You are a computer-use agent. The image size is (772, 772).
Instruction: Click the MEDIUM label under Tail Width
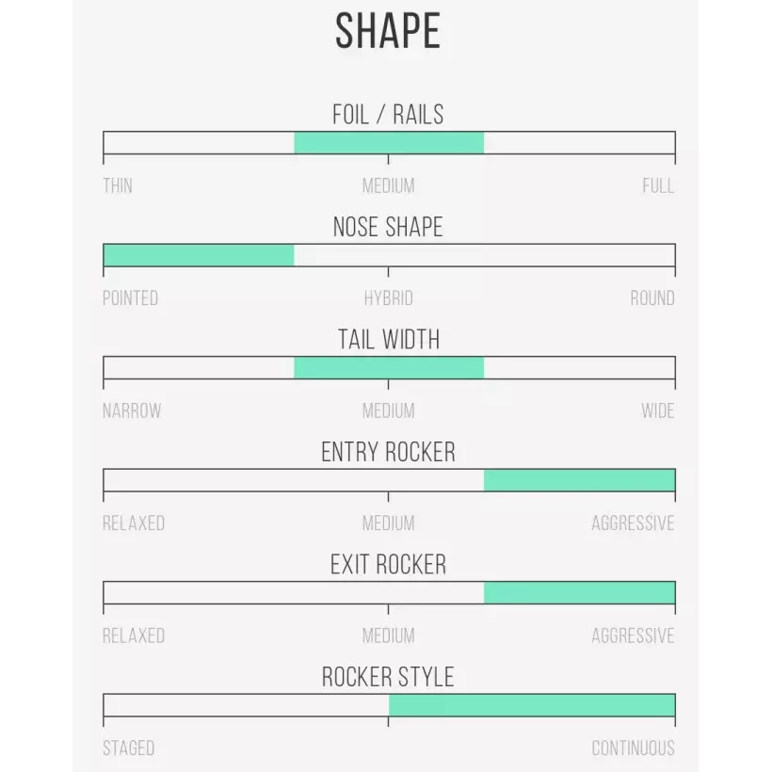click(x=389, y=410)
